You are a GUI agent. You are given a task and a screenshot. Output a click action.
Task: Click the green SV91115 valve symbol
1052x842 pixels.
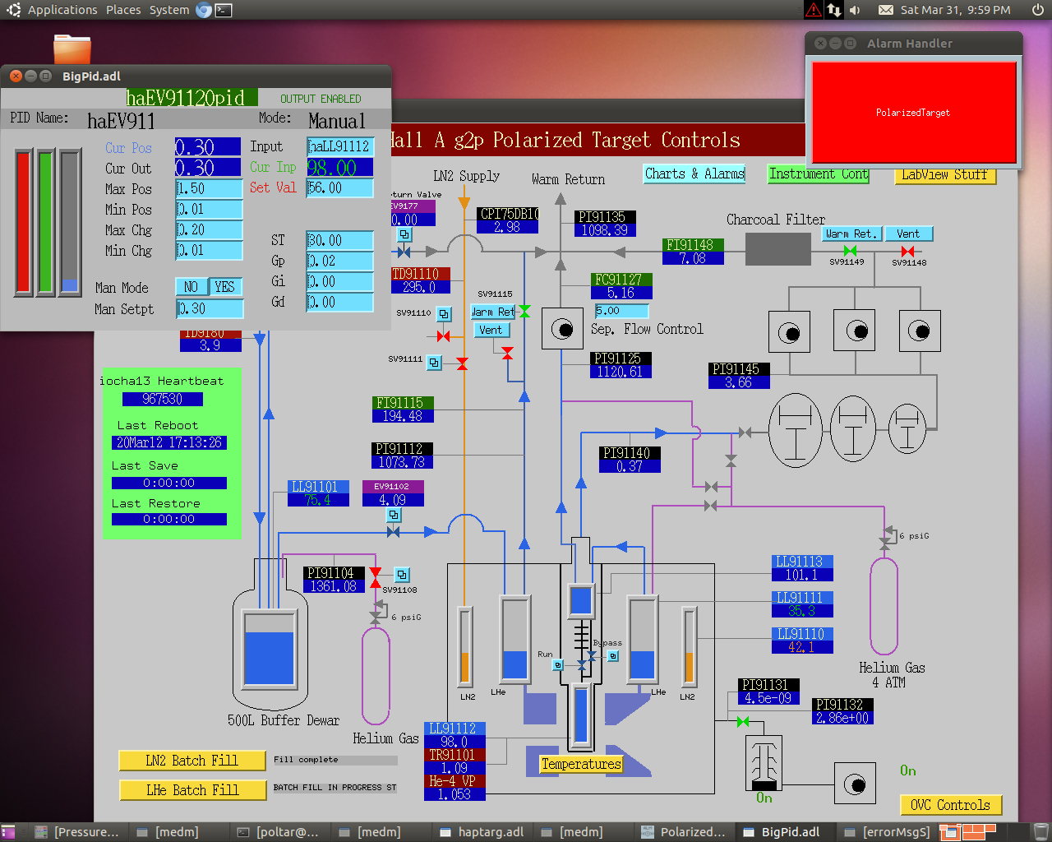[x=524, y=311]
